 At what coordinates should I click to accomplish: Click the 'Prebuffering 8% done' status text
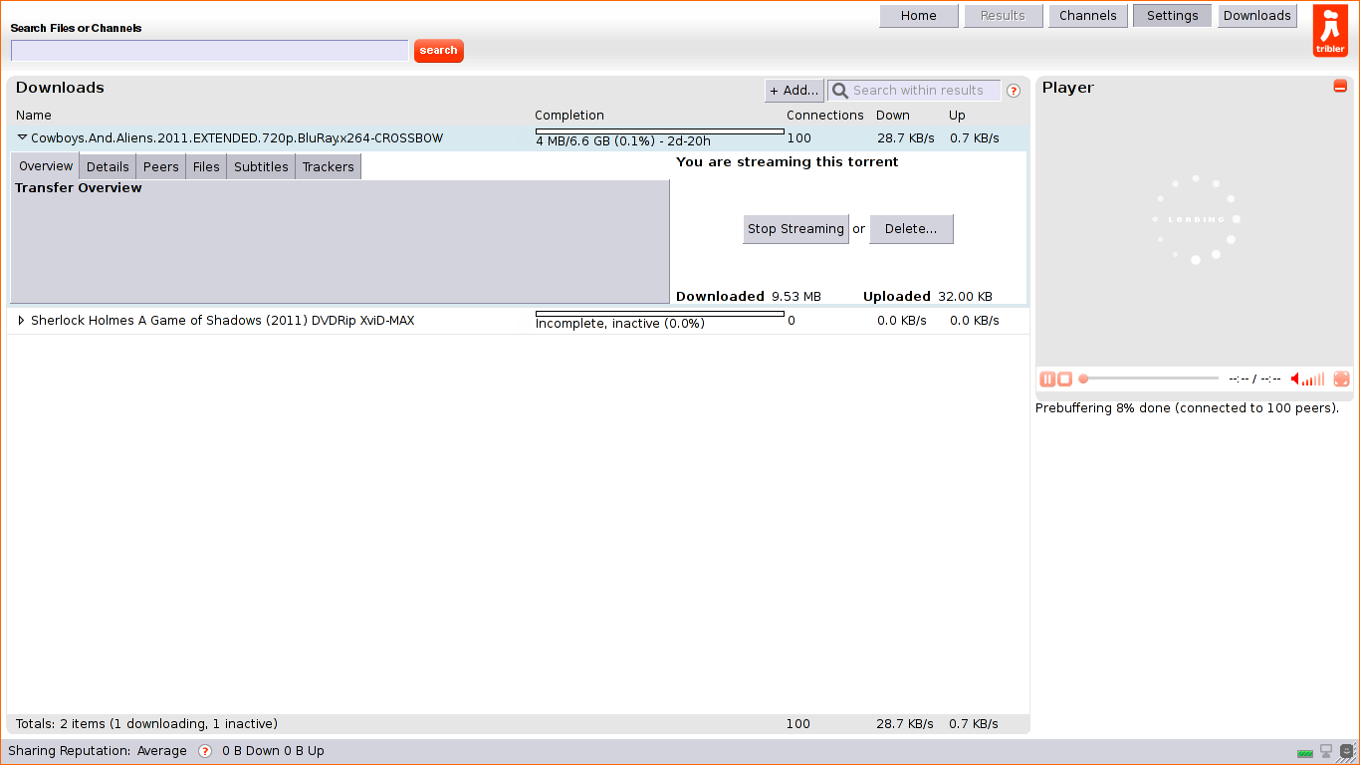[1188, 408]
